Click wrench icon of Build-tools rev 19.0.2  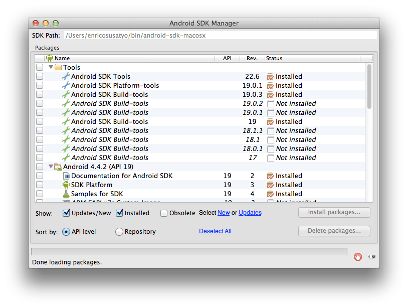pyautogui.click(x=66, y=103)
